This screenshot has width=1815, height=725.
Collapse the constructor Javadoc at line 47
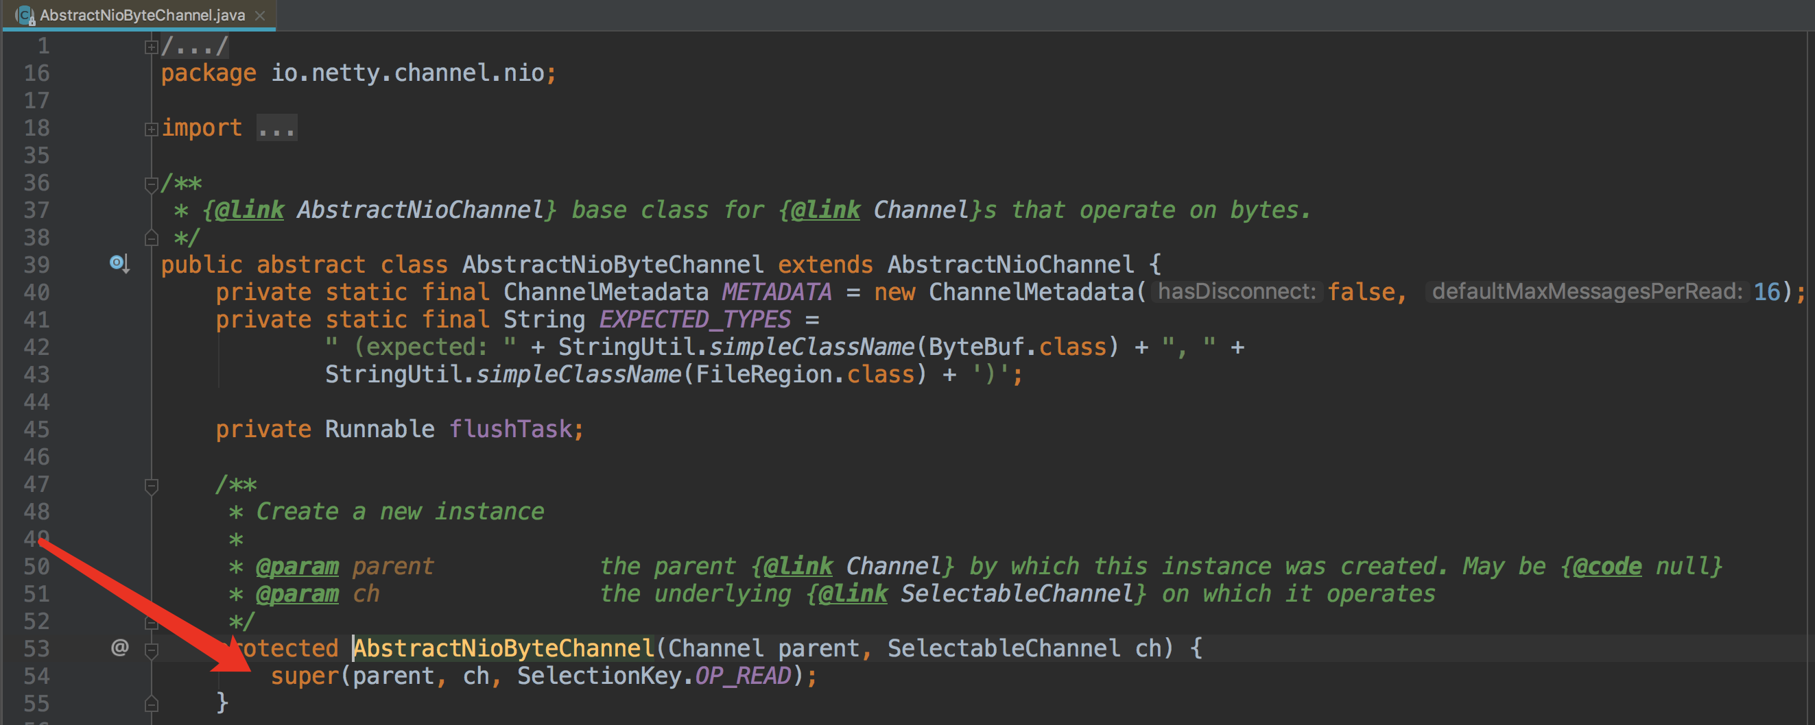pos(151,486)
